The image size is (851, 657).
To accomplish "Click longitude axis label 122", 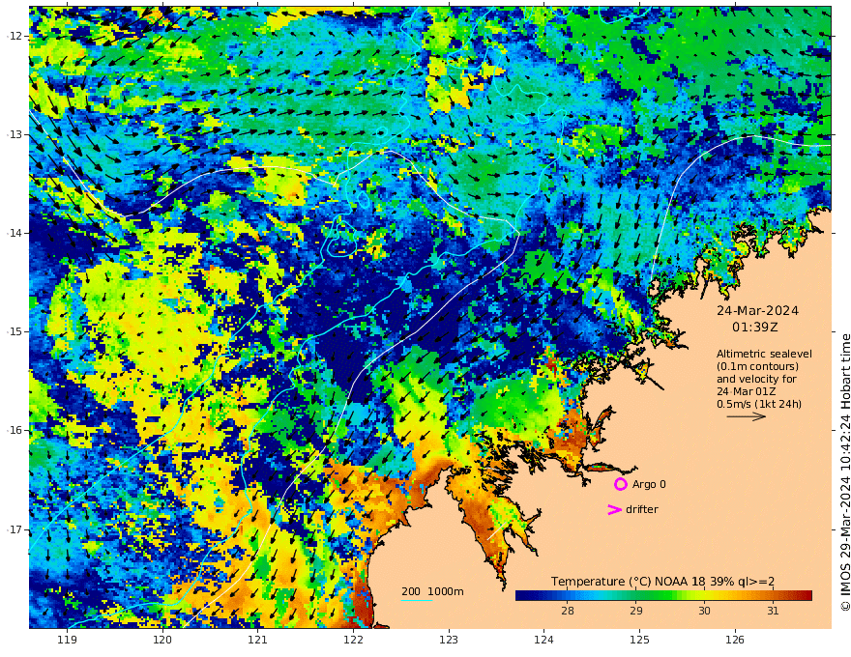I will click(x=353, y=641).
